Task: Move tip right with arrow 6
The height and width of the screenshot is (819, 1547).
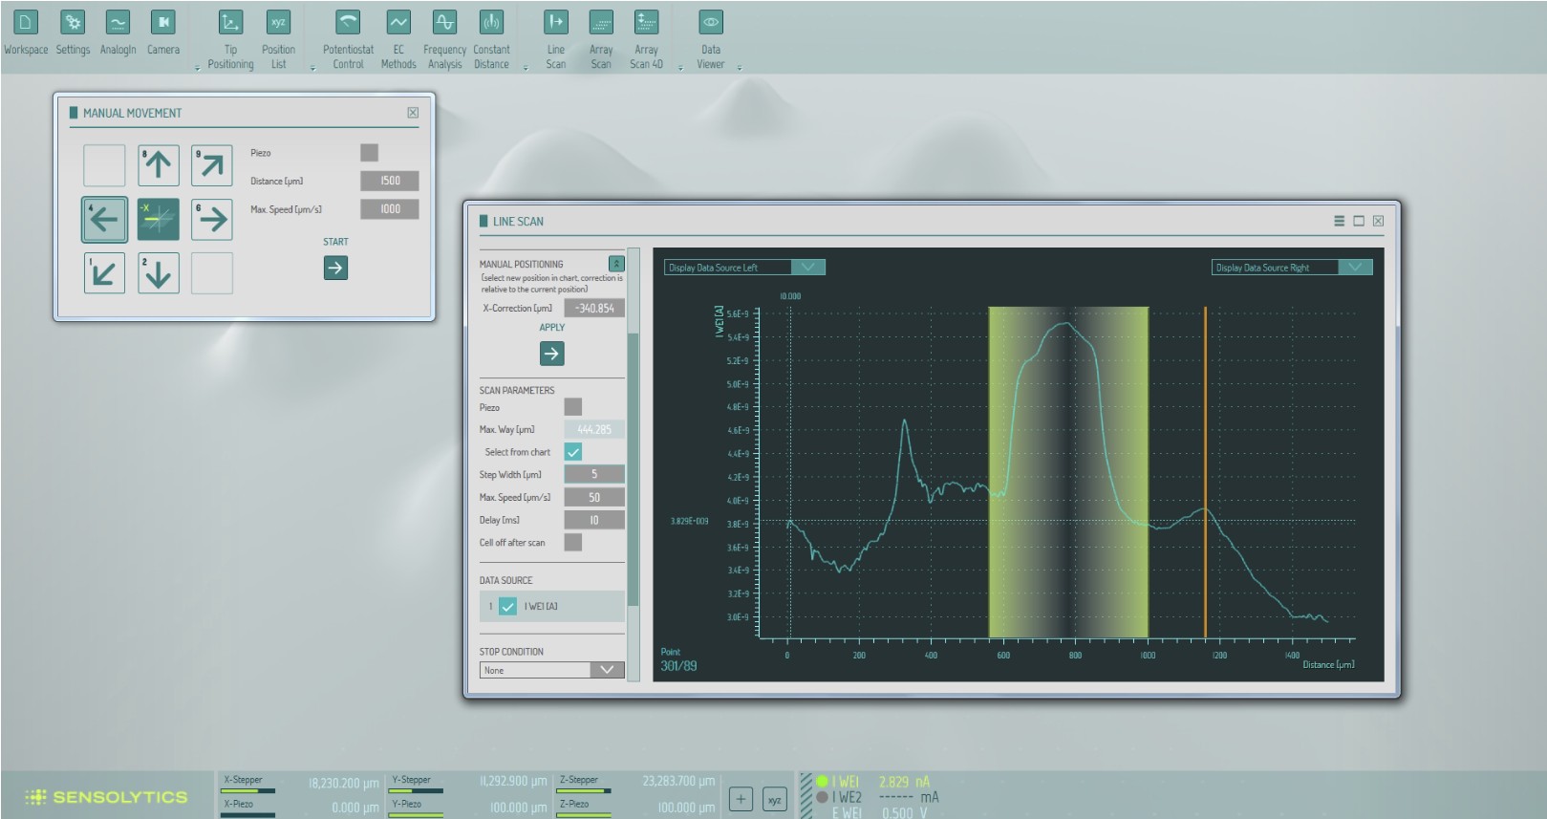Action: 212,219
